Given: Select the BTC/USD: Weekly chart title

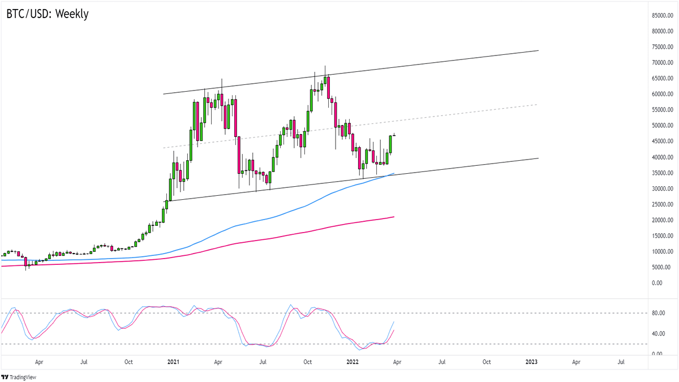Looking at the screenshot, I should click(x=47, y=14).
